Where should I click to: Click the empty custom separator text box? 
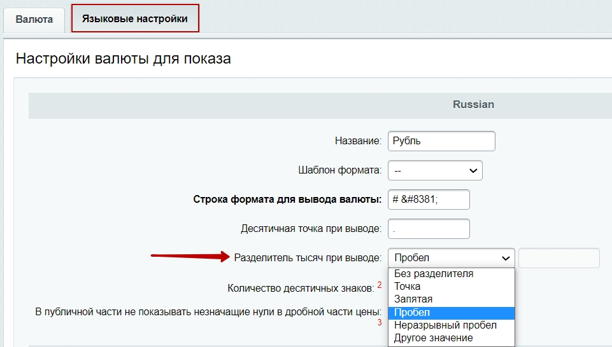(x=559, y=258)
